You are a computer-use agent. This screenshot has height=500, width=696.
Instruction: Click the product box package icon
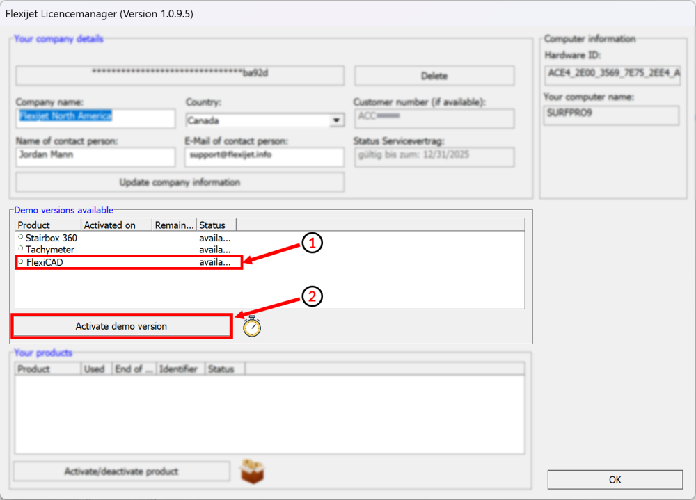point(253,471)
